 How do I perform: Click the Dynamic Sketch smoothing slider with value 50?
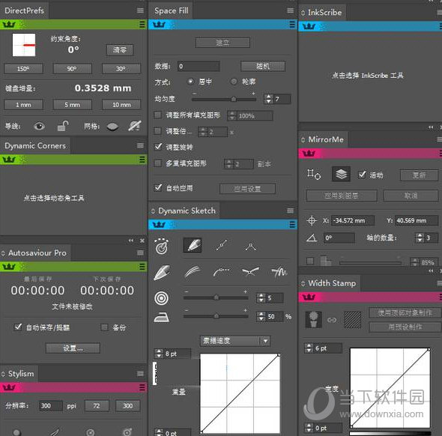pos(216,316)
